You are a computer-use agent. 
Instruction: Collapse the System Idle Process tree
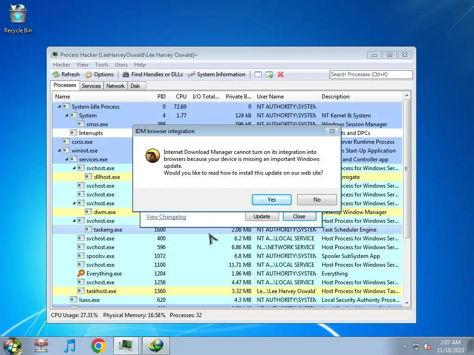(59, 107)
